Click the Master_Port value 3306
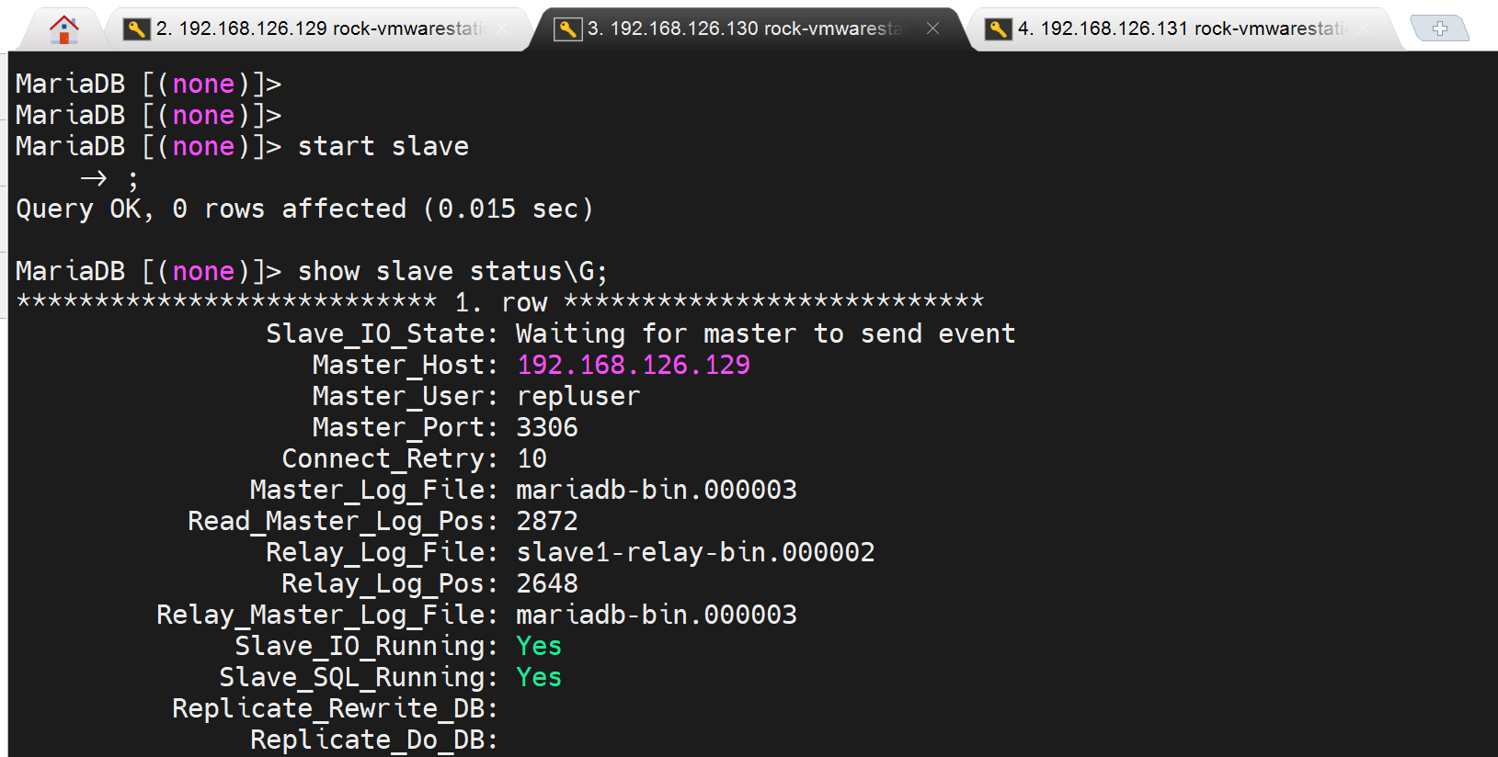 click(547, 427)
